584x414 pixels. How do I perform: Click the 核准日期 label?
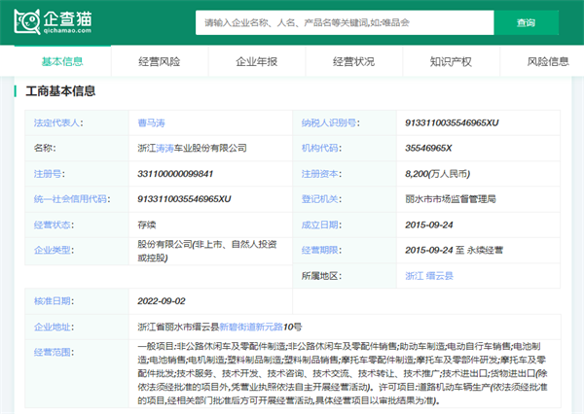pyautogui.click(x=54, y=301)
